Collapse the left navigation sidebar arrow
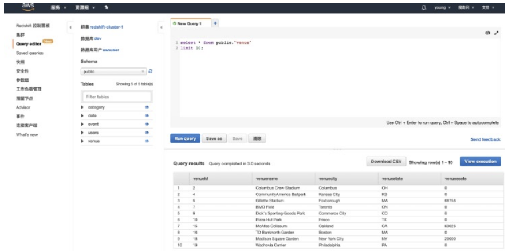Image resolution: width=508 pixels, height=252 pixels. [70, 27]
